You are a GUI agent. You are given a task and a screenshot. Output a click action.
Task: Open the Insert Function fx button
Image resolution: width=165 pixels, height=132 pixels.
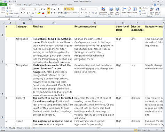coord(30,19)
